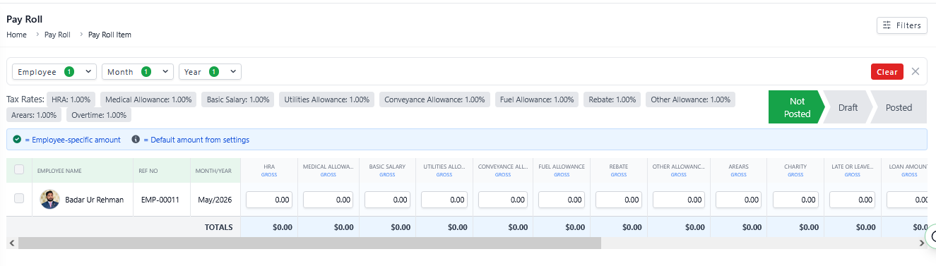Click the filter sliders icon in Filters button
This screenshot has width=936, height=266.
click(887, 25)
